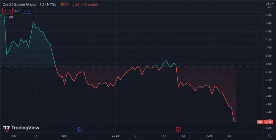276x140 pixels.
Task: Click the blue 2.33 buy button
Action: [x=27, y=11]
